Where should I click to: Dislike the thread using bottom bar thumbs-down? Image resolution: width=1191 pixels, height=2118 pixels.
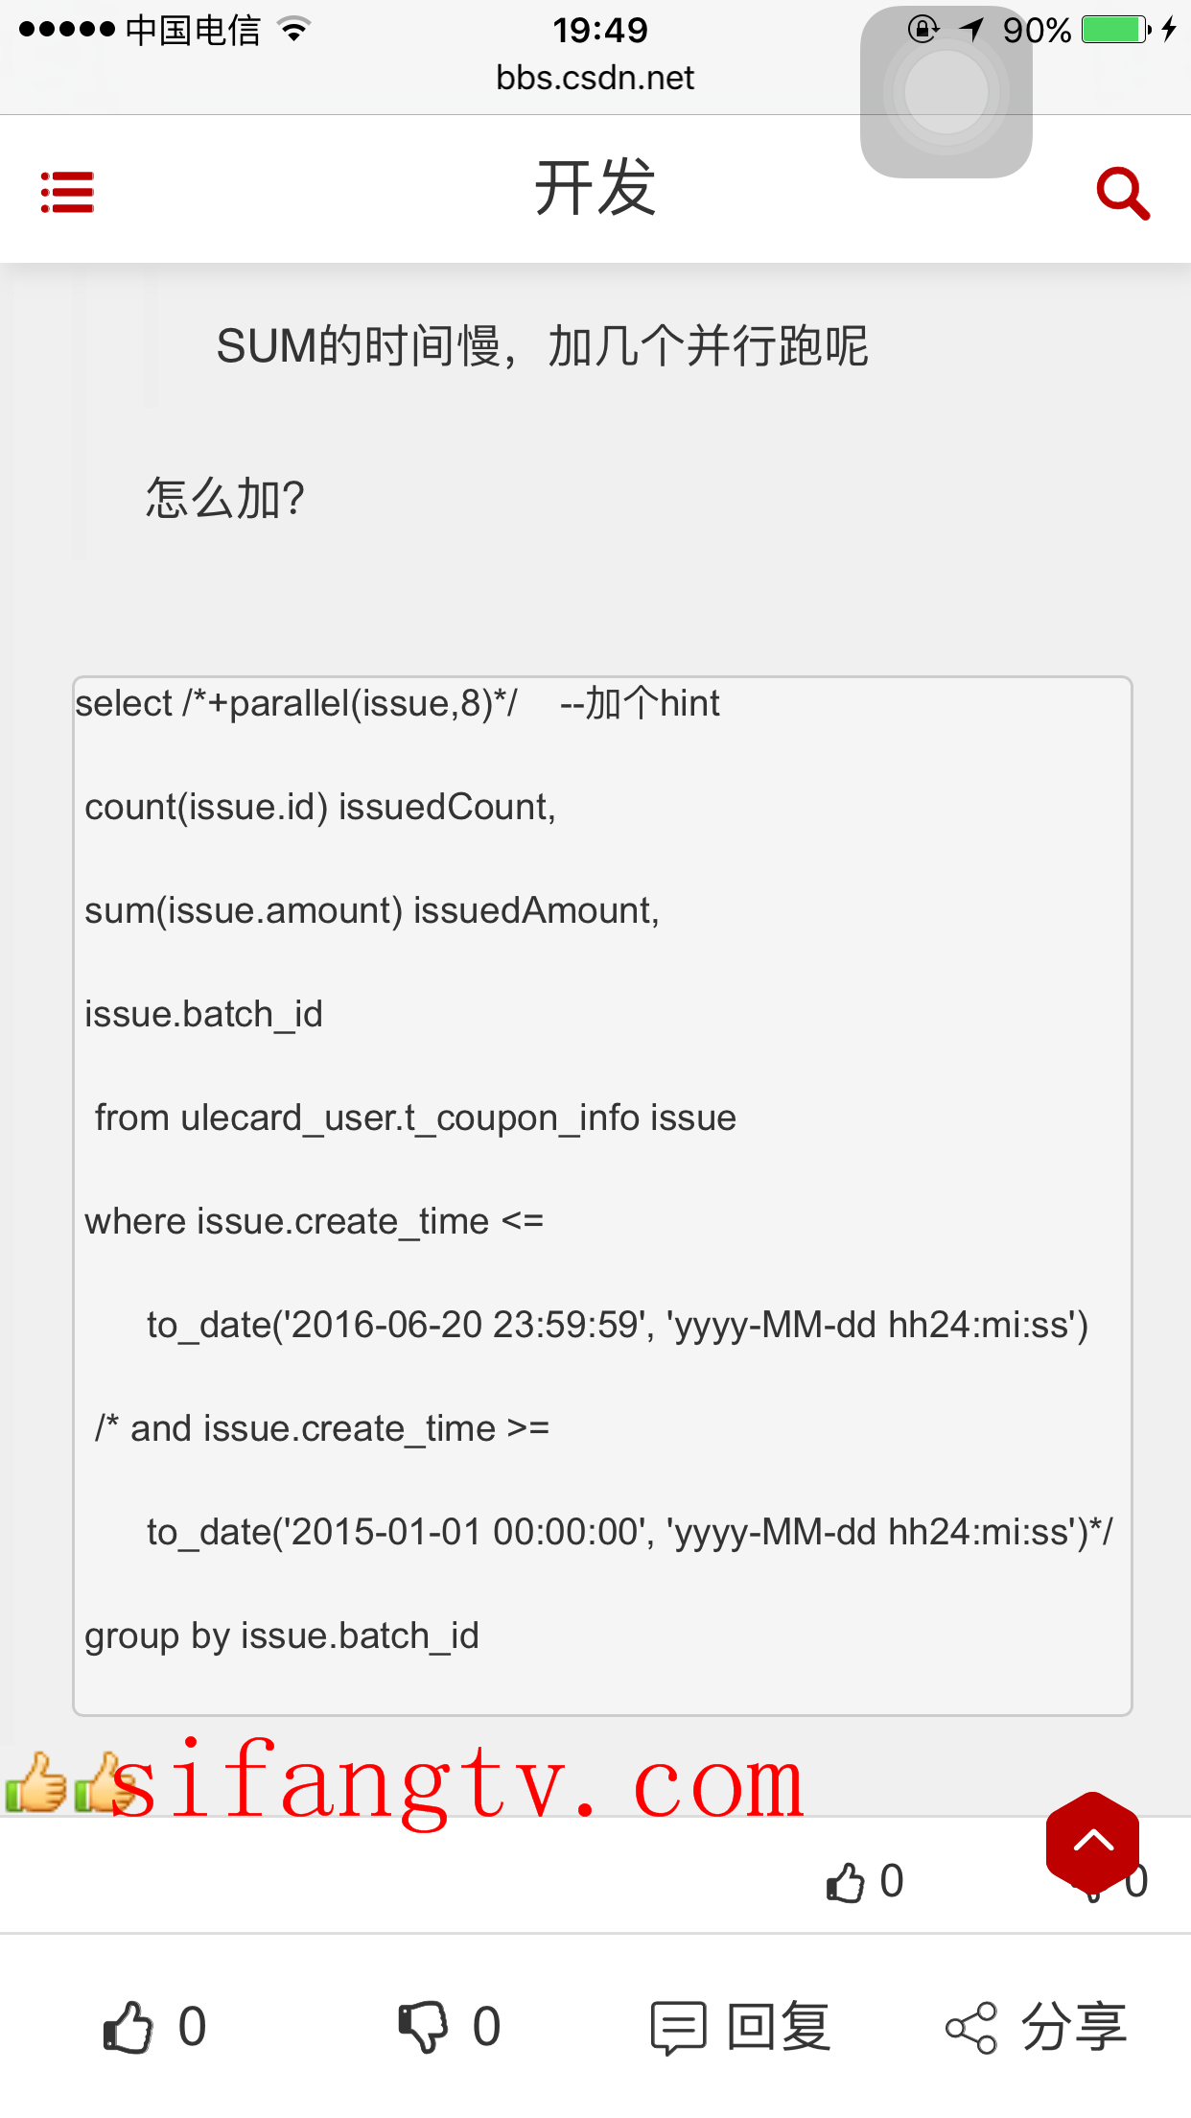(x=449, y=2027)
